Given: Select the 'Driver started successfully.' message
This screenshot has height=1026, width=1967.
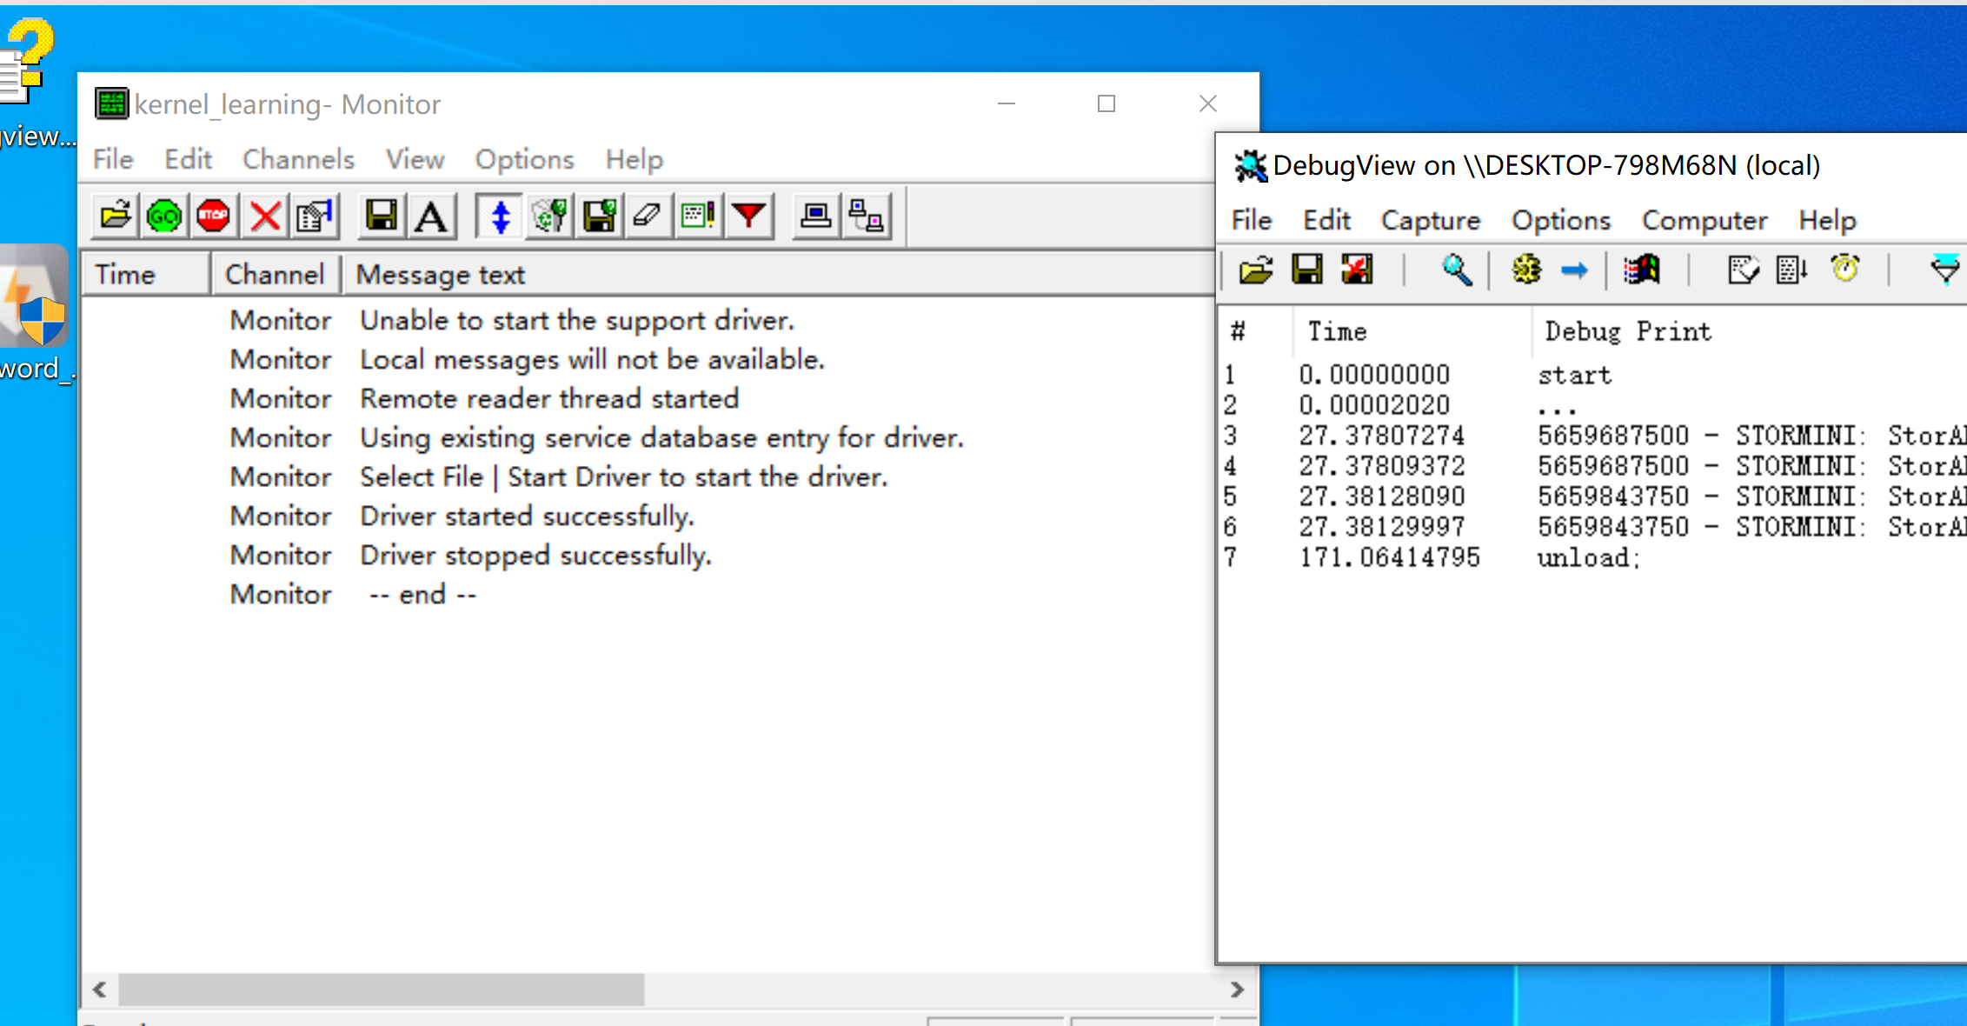Looking at the screenshot, I should tap(648, 516).
